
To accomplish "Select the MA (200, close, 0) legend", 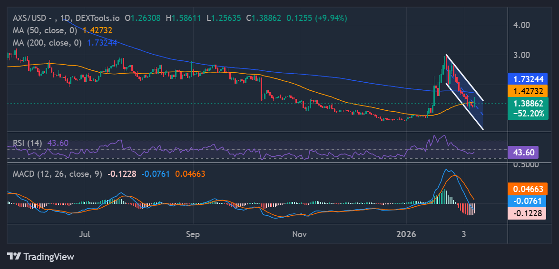I will [x=48, y=43].
